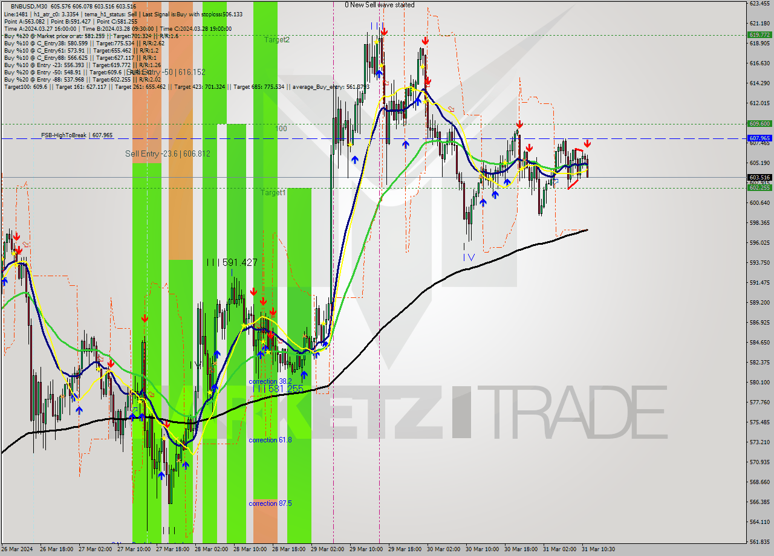Click the 614.290 price axis value
The width and height of the screenshot is (774, 556).
759,83
